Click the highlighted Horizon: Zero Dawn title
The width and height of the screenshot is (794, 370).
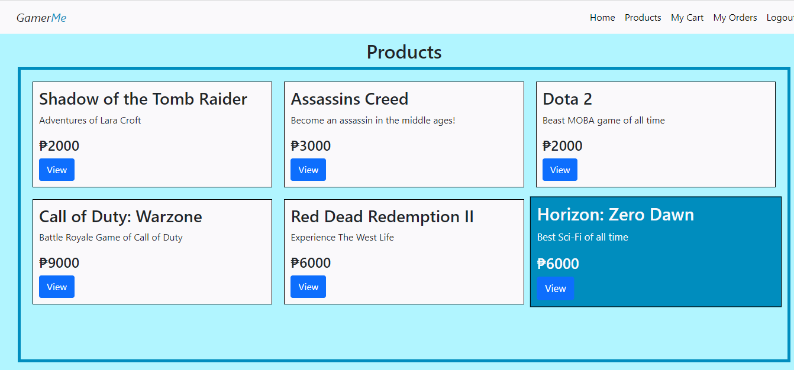pos(615,215)
